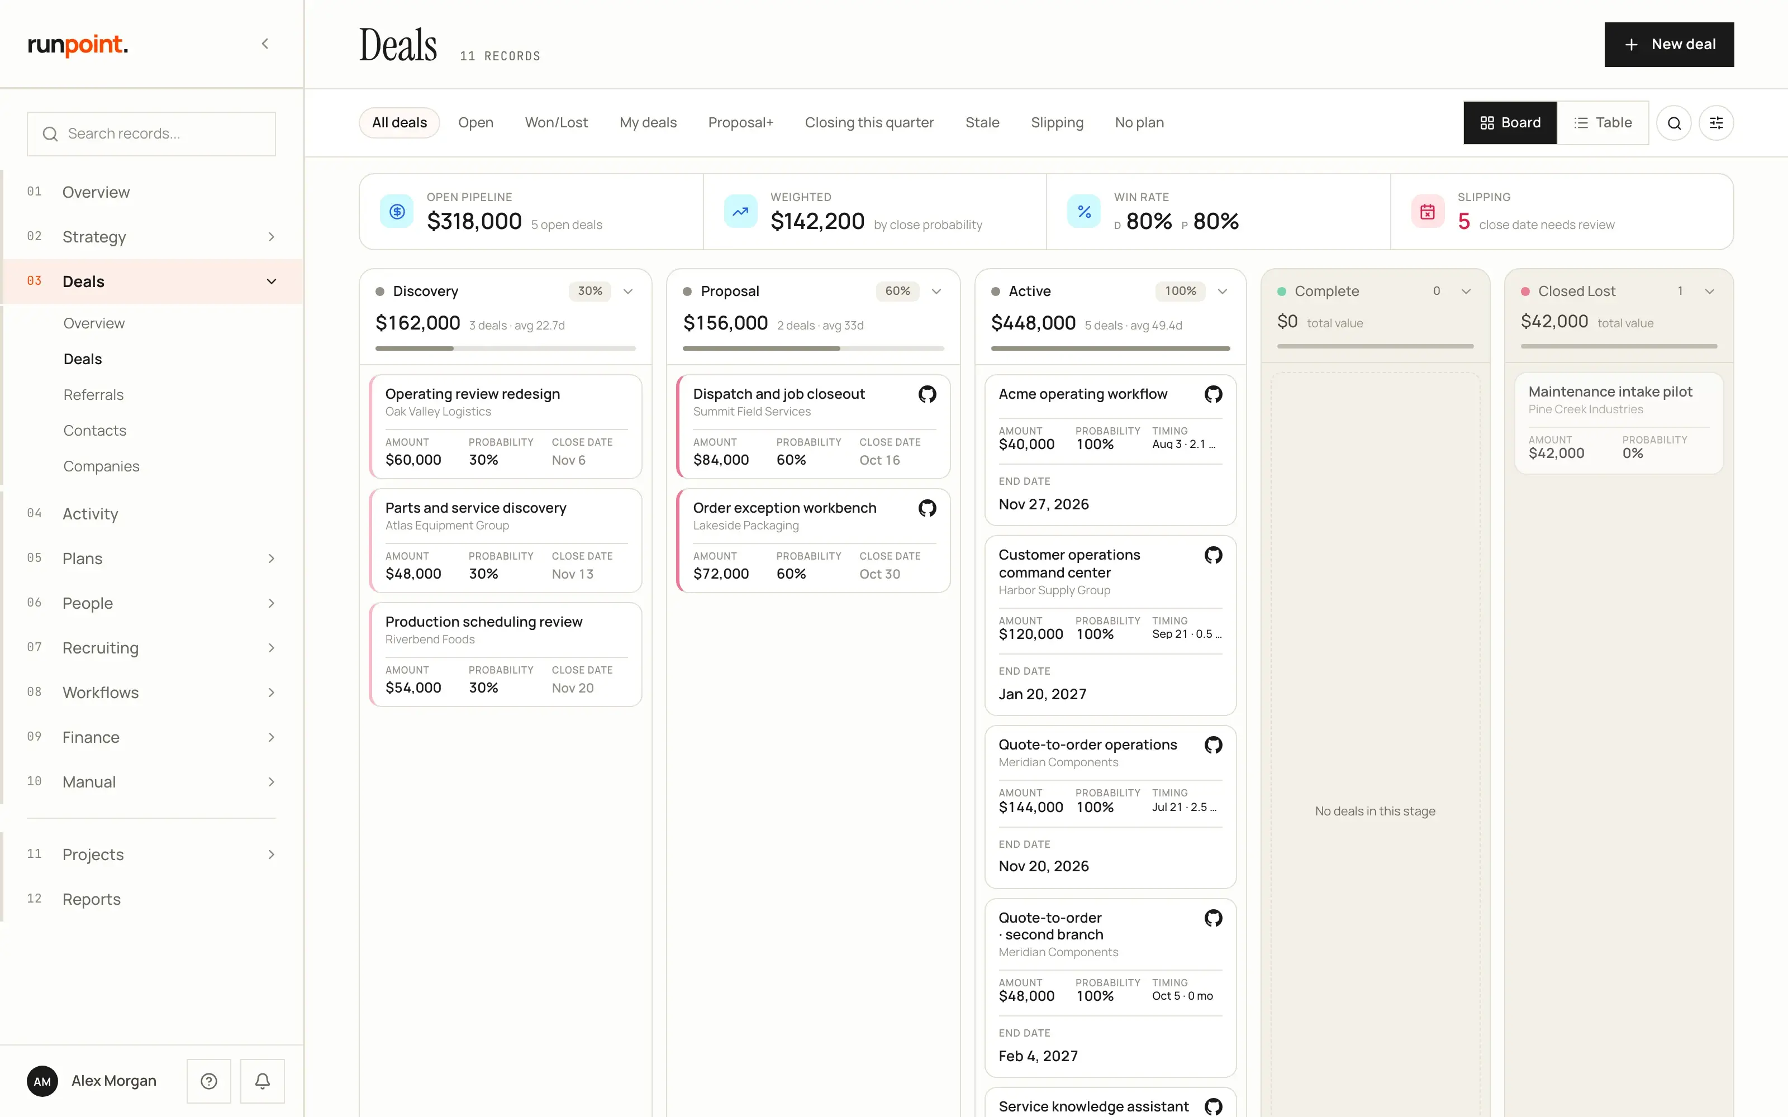Click GitHub icon on Service knowledge assistant
Image resolution: width=1788 pixels, height=1117 pixels.
point(1213,1106)
